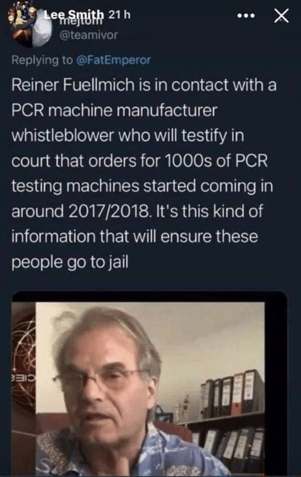301x477 pixels.
Task: Tap the line starting "Reiner Fuellmich is in"
Action: point(144,85)
